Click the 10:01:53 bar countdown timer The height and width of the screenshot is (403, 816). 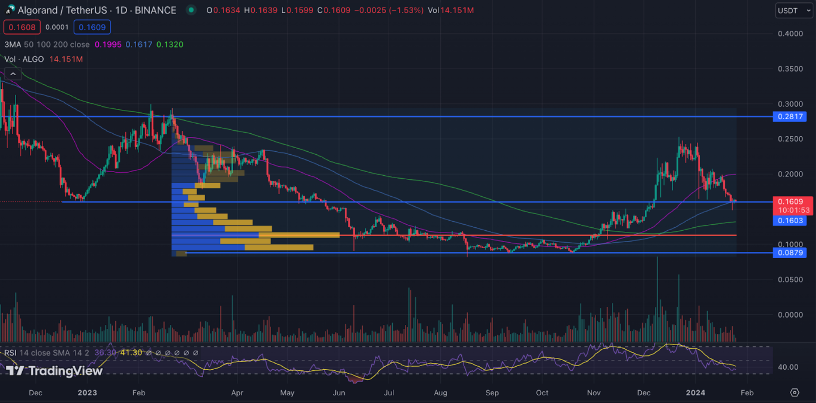(x=794, y=210)
